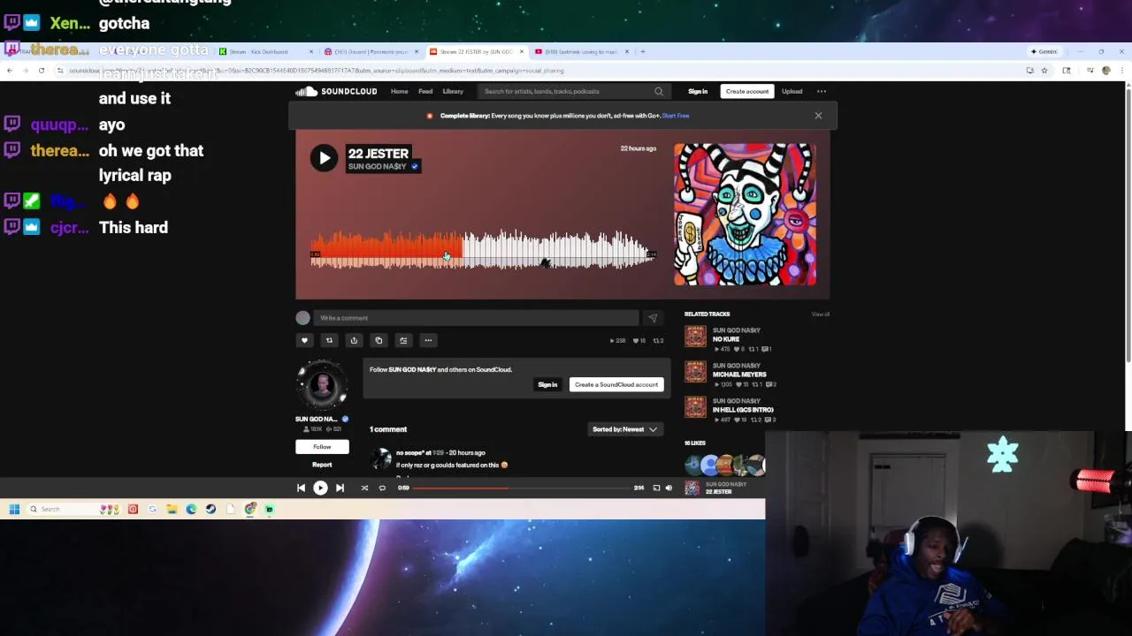Click the NO KURE track thumbnail
The width and height of the screenshot is (1132, 636).
(696, 337)
